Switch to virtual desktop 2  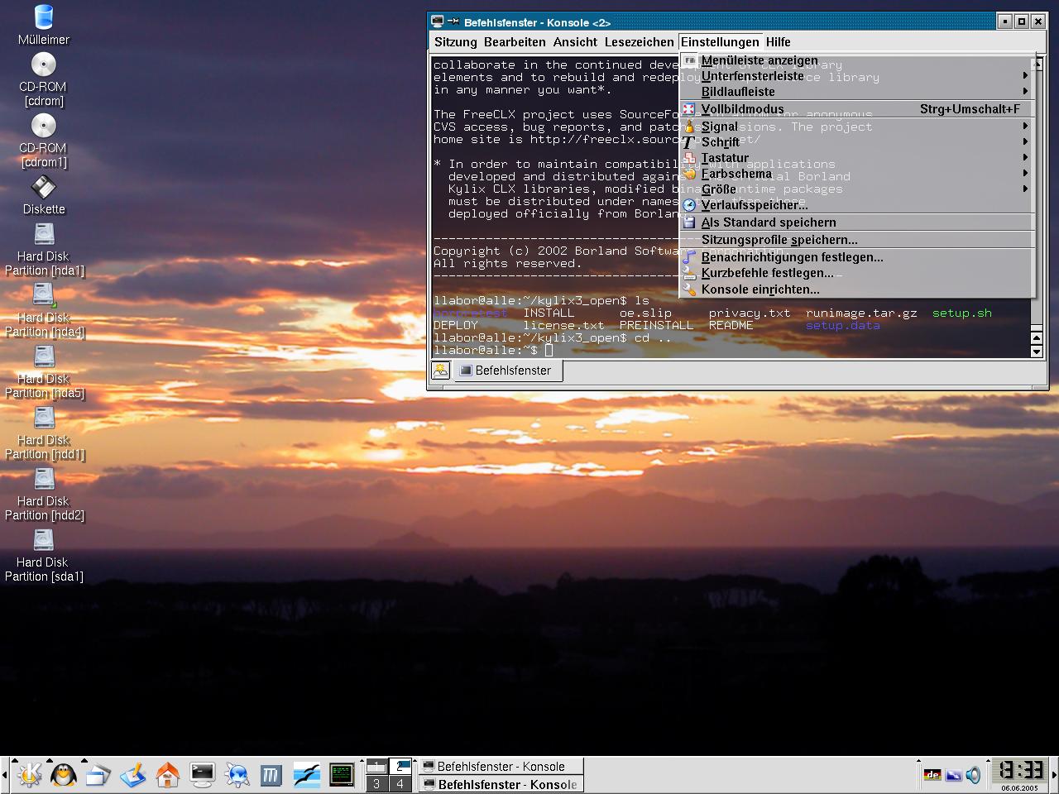(400, 766)
